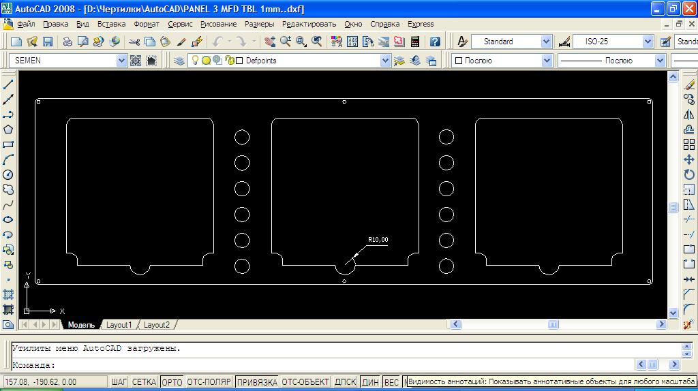
Task: Click the Defpoints layer color swatch
Action: pos(239,61)
